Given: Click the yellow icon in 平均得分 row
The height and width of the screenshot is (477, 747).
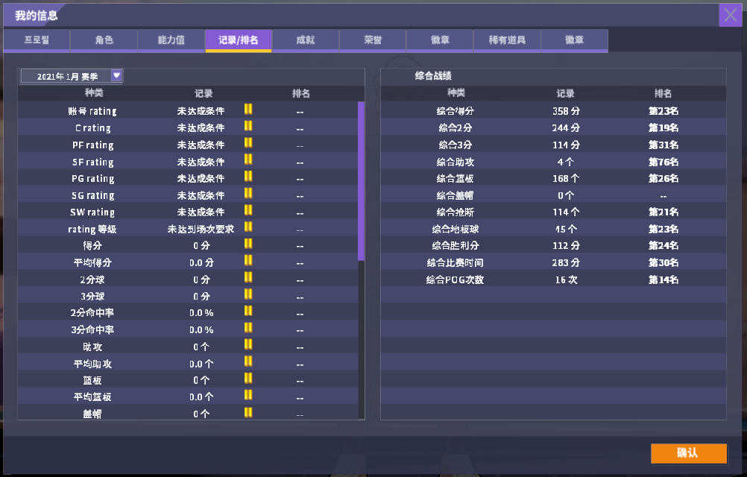Looking at the screenshot, I should coord(248,260).
